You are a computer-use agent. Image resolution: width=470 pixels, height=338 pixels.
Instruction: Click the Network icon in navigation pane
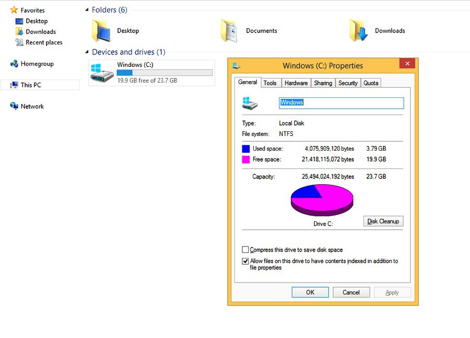[14, 106]
